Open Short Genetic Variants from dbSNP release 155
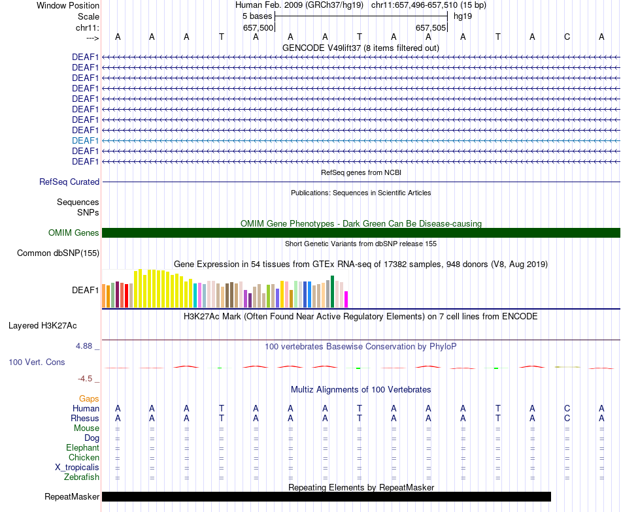Screen dimensions: 621x512 (x=361, y=244)
